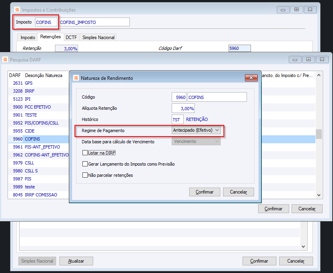This screenshot has width=333, height=273.
Task: Enable Listar na DIRF checkbox
Action: click(85, 153)
